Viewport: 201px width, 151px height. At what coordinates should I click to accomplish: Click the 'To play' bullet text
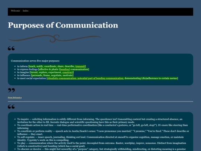(x=102, y=145)
